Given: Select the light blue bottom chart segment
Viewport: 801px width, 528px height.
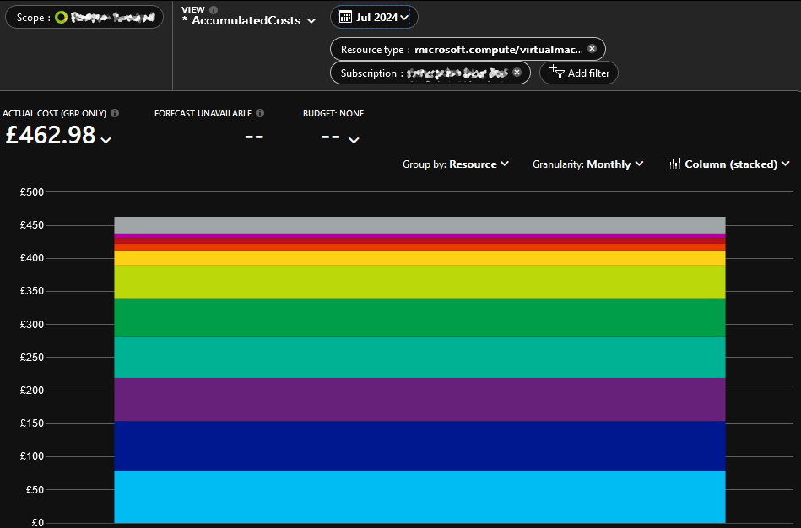Looking at the screenshot, I should [419, 496].
